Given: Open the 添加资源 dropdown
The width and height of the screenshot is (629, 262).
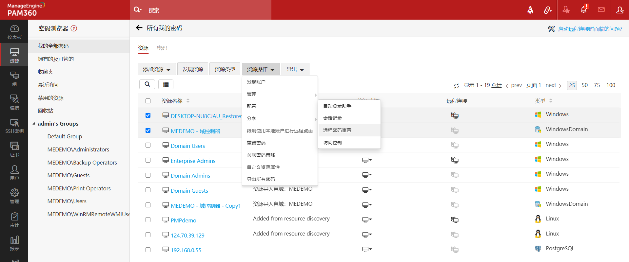Looking at the screenshot, I should coord(157,69).
